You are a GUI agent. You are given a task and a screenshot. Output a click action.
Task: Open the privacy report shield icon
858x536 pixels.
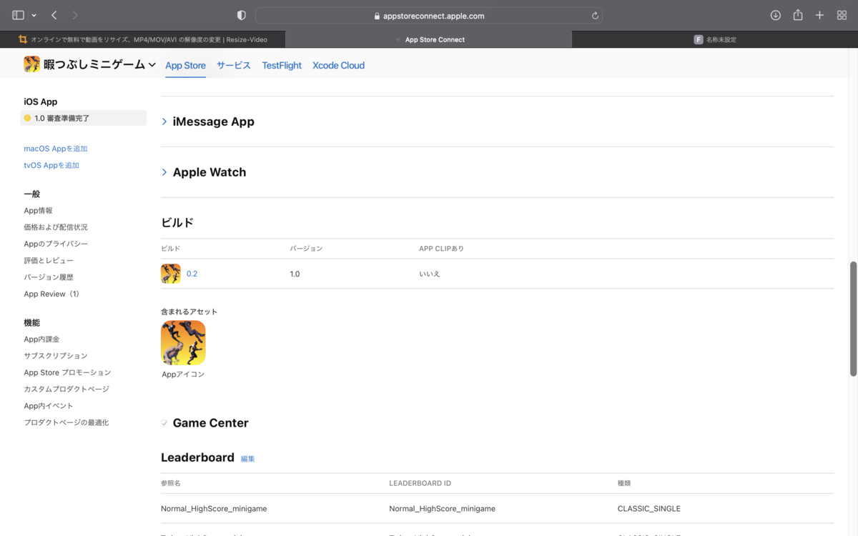242,15
